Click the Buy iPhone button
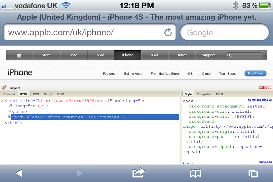Screen dimensions: 273x182 point(255,73)
